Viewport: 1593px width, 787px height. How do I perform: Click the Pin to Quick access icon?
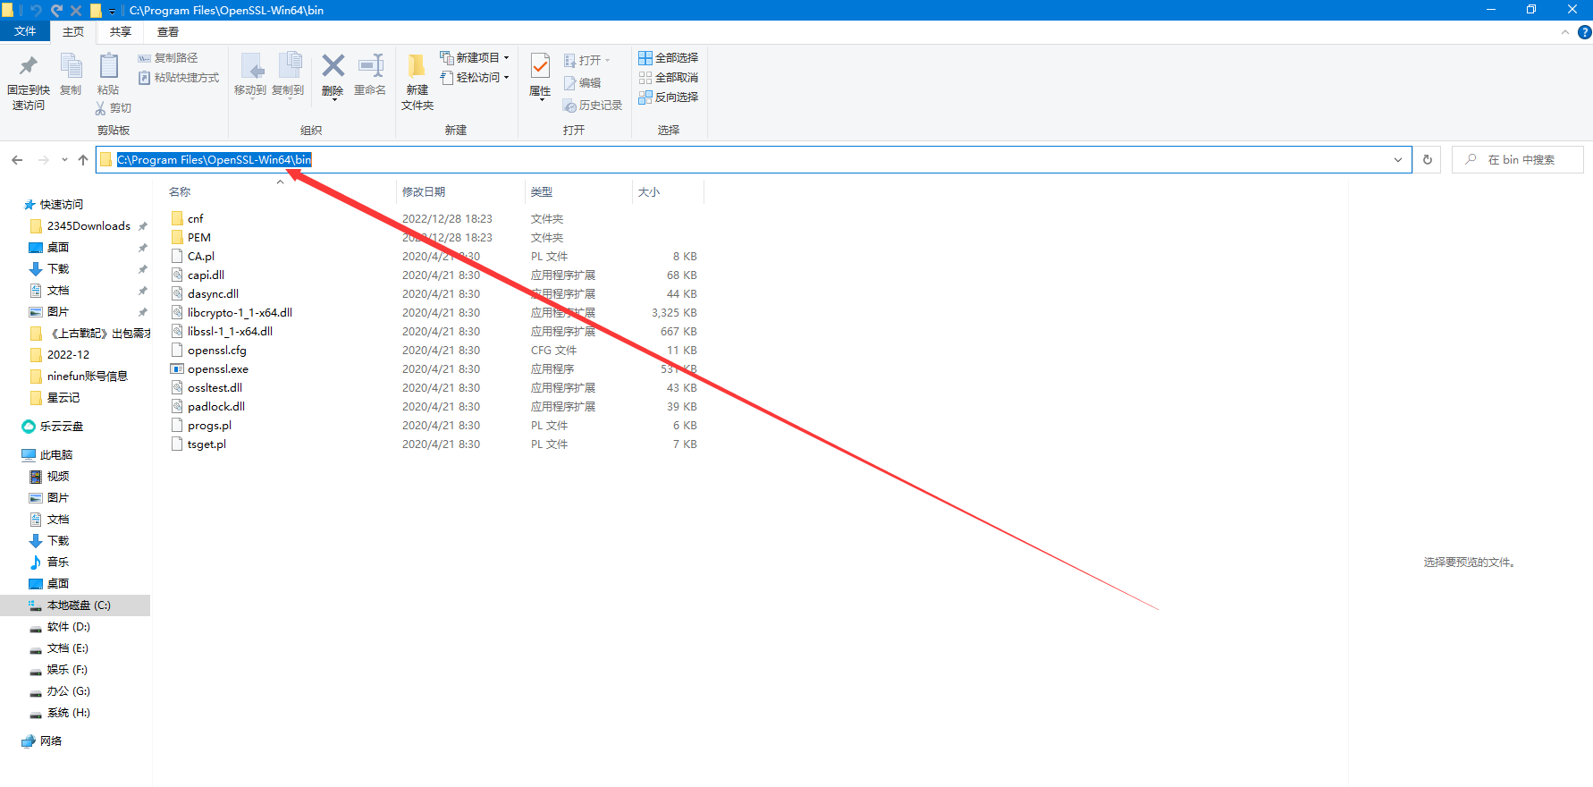click(29, 66)
